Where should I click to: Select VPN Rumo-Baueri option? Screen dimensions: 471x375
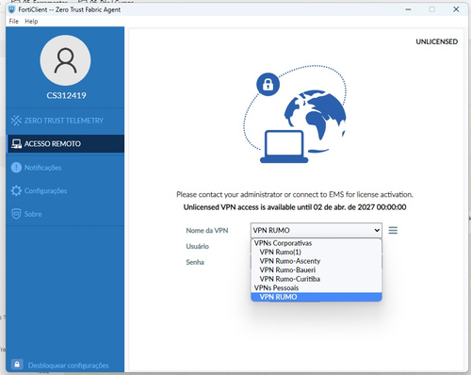point(317,269)
